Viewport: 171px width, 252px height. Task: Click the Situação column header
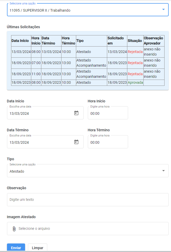pos(135,41)
